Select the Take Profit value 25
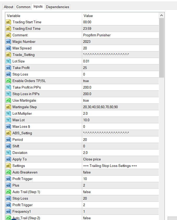The image size is (177, 220). point(120,68)
